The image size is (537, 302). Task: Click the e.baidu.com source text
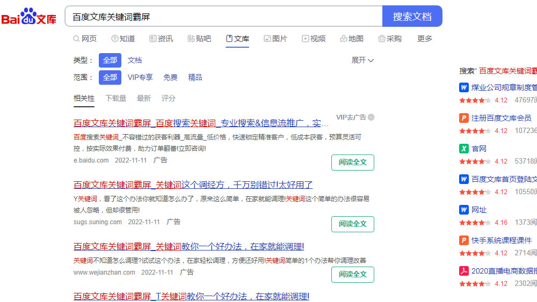[91, 160]
